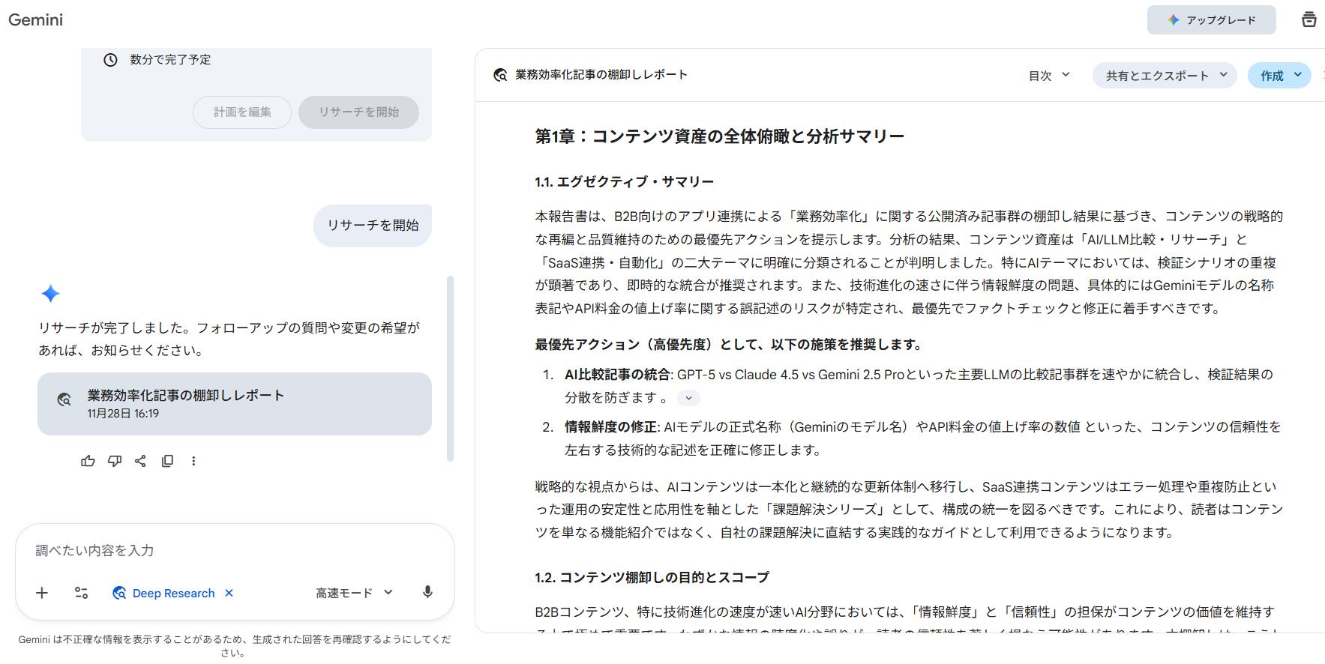This screenshot has height=664, width=1325.
Task: Open the 業務効率化記事の棚卸しレポート card
Action: coord(235,404)
